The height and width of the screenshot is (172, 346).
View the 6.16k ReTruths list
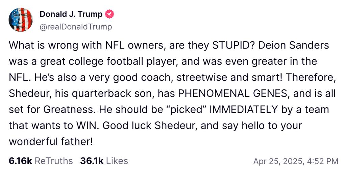click(x=41, y=161)
